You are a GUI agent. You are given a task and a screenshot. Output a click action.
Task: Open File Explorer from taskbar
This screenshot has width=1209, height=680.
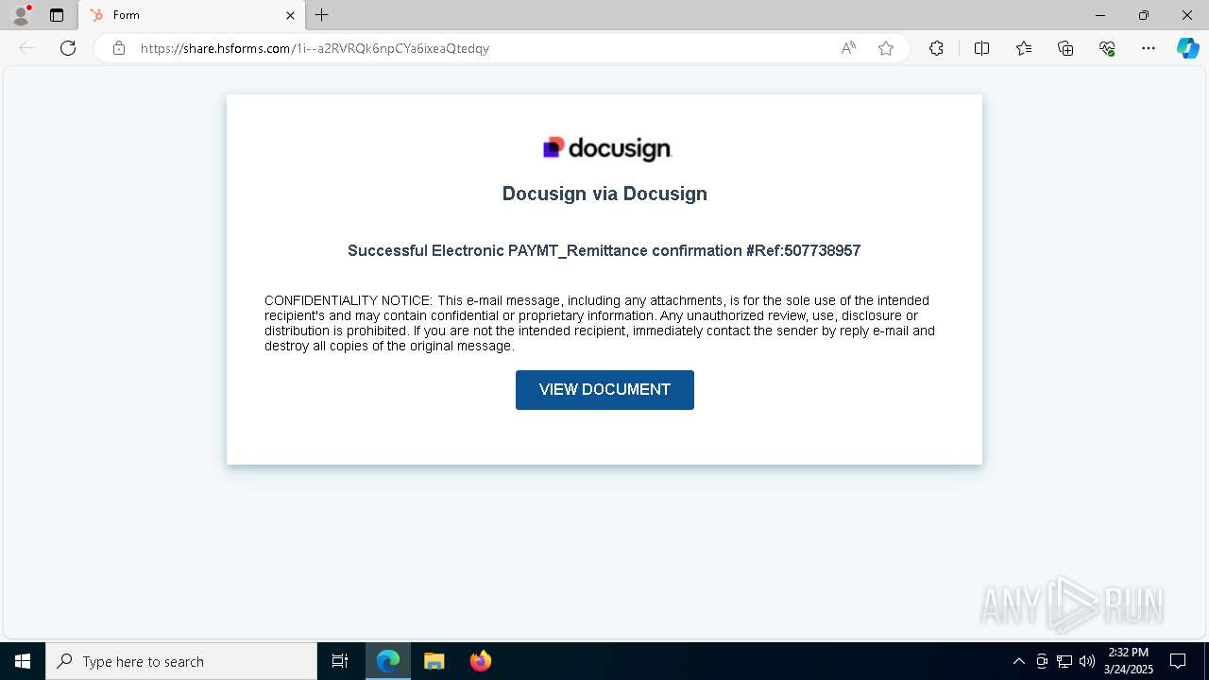pos(434,661)
